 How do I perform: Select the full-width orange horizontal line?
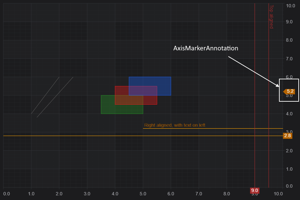click(x=143, y=136)
